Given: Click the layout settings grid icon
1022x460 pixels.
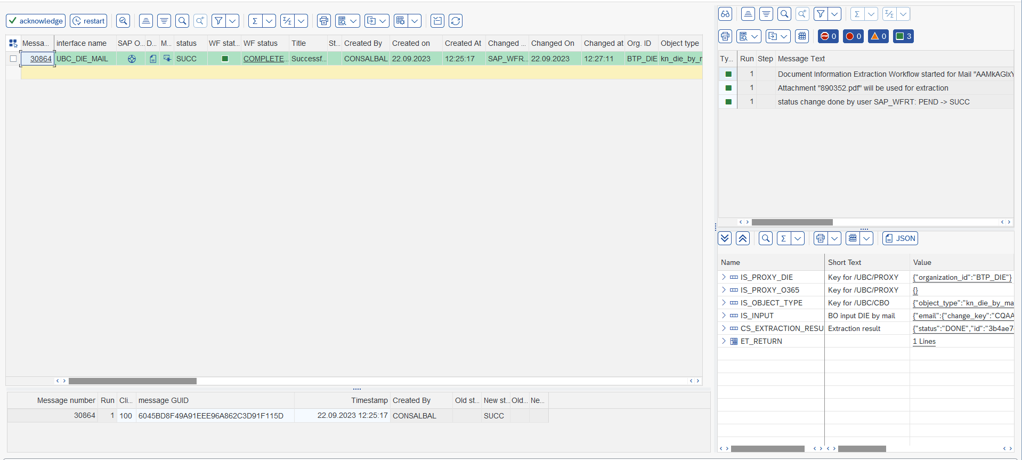Looking at the screenshot, I should [x=401, y=21].
